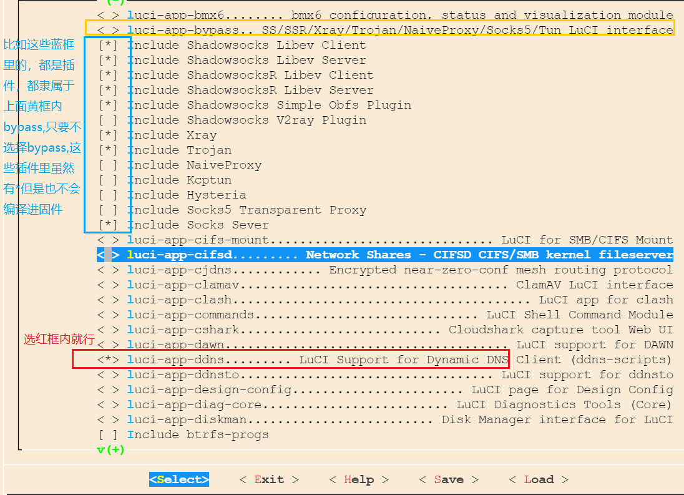Enable Include Shadowsocks V2ray Plugin checkbox
The height and width of the screenshot is (495, 684).
pyautogui.click(x=108, y=120)
